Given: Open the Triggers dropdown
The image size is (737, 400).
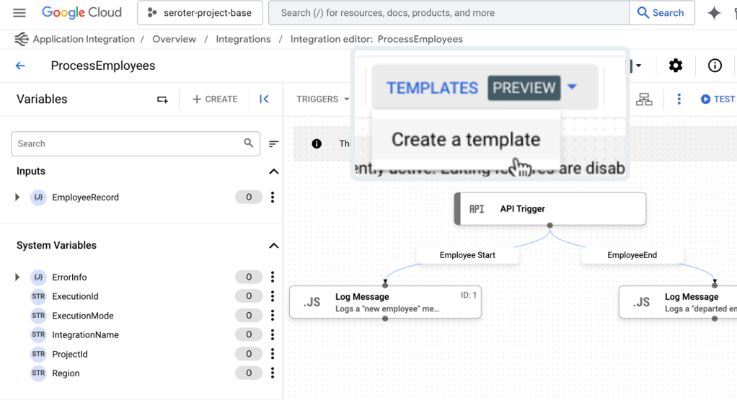Looking at the screenshot, I should pyautogui.click(x=322, y=99).
